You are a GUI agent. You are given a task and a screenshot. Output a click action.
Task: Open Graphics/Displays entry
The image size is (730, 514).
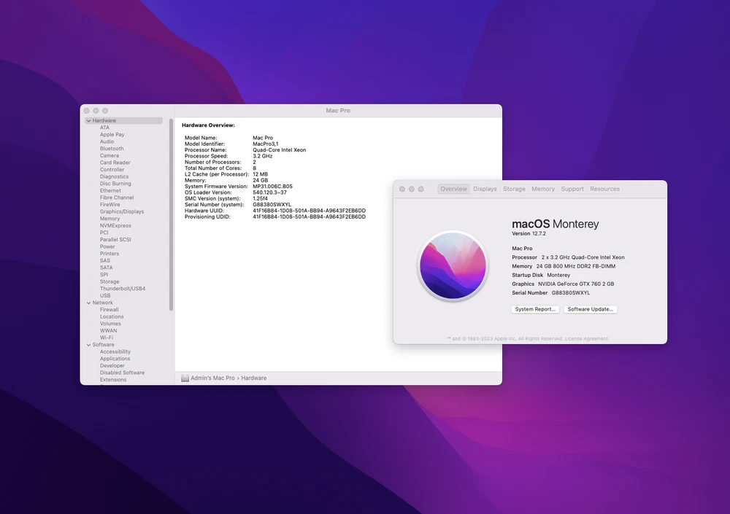tap(122, 211)
